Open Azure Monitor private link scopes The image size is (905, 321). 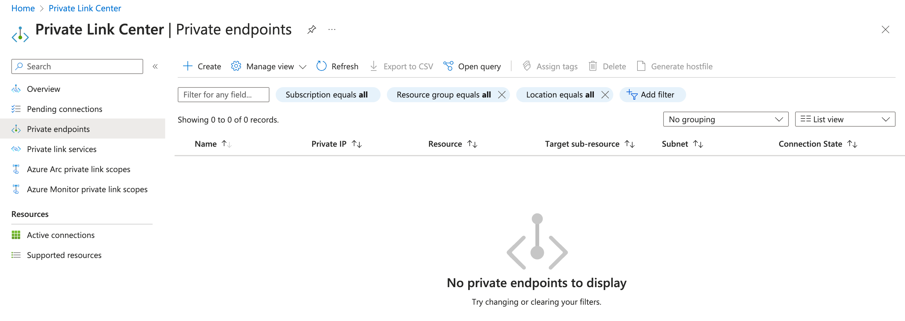click(87, 189)
